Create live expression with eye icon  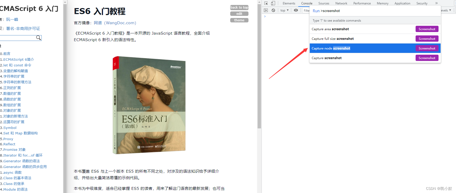coord(296,10)
